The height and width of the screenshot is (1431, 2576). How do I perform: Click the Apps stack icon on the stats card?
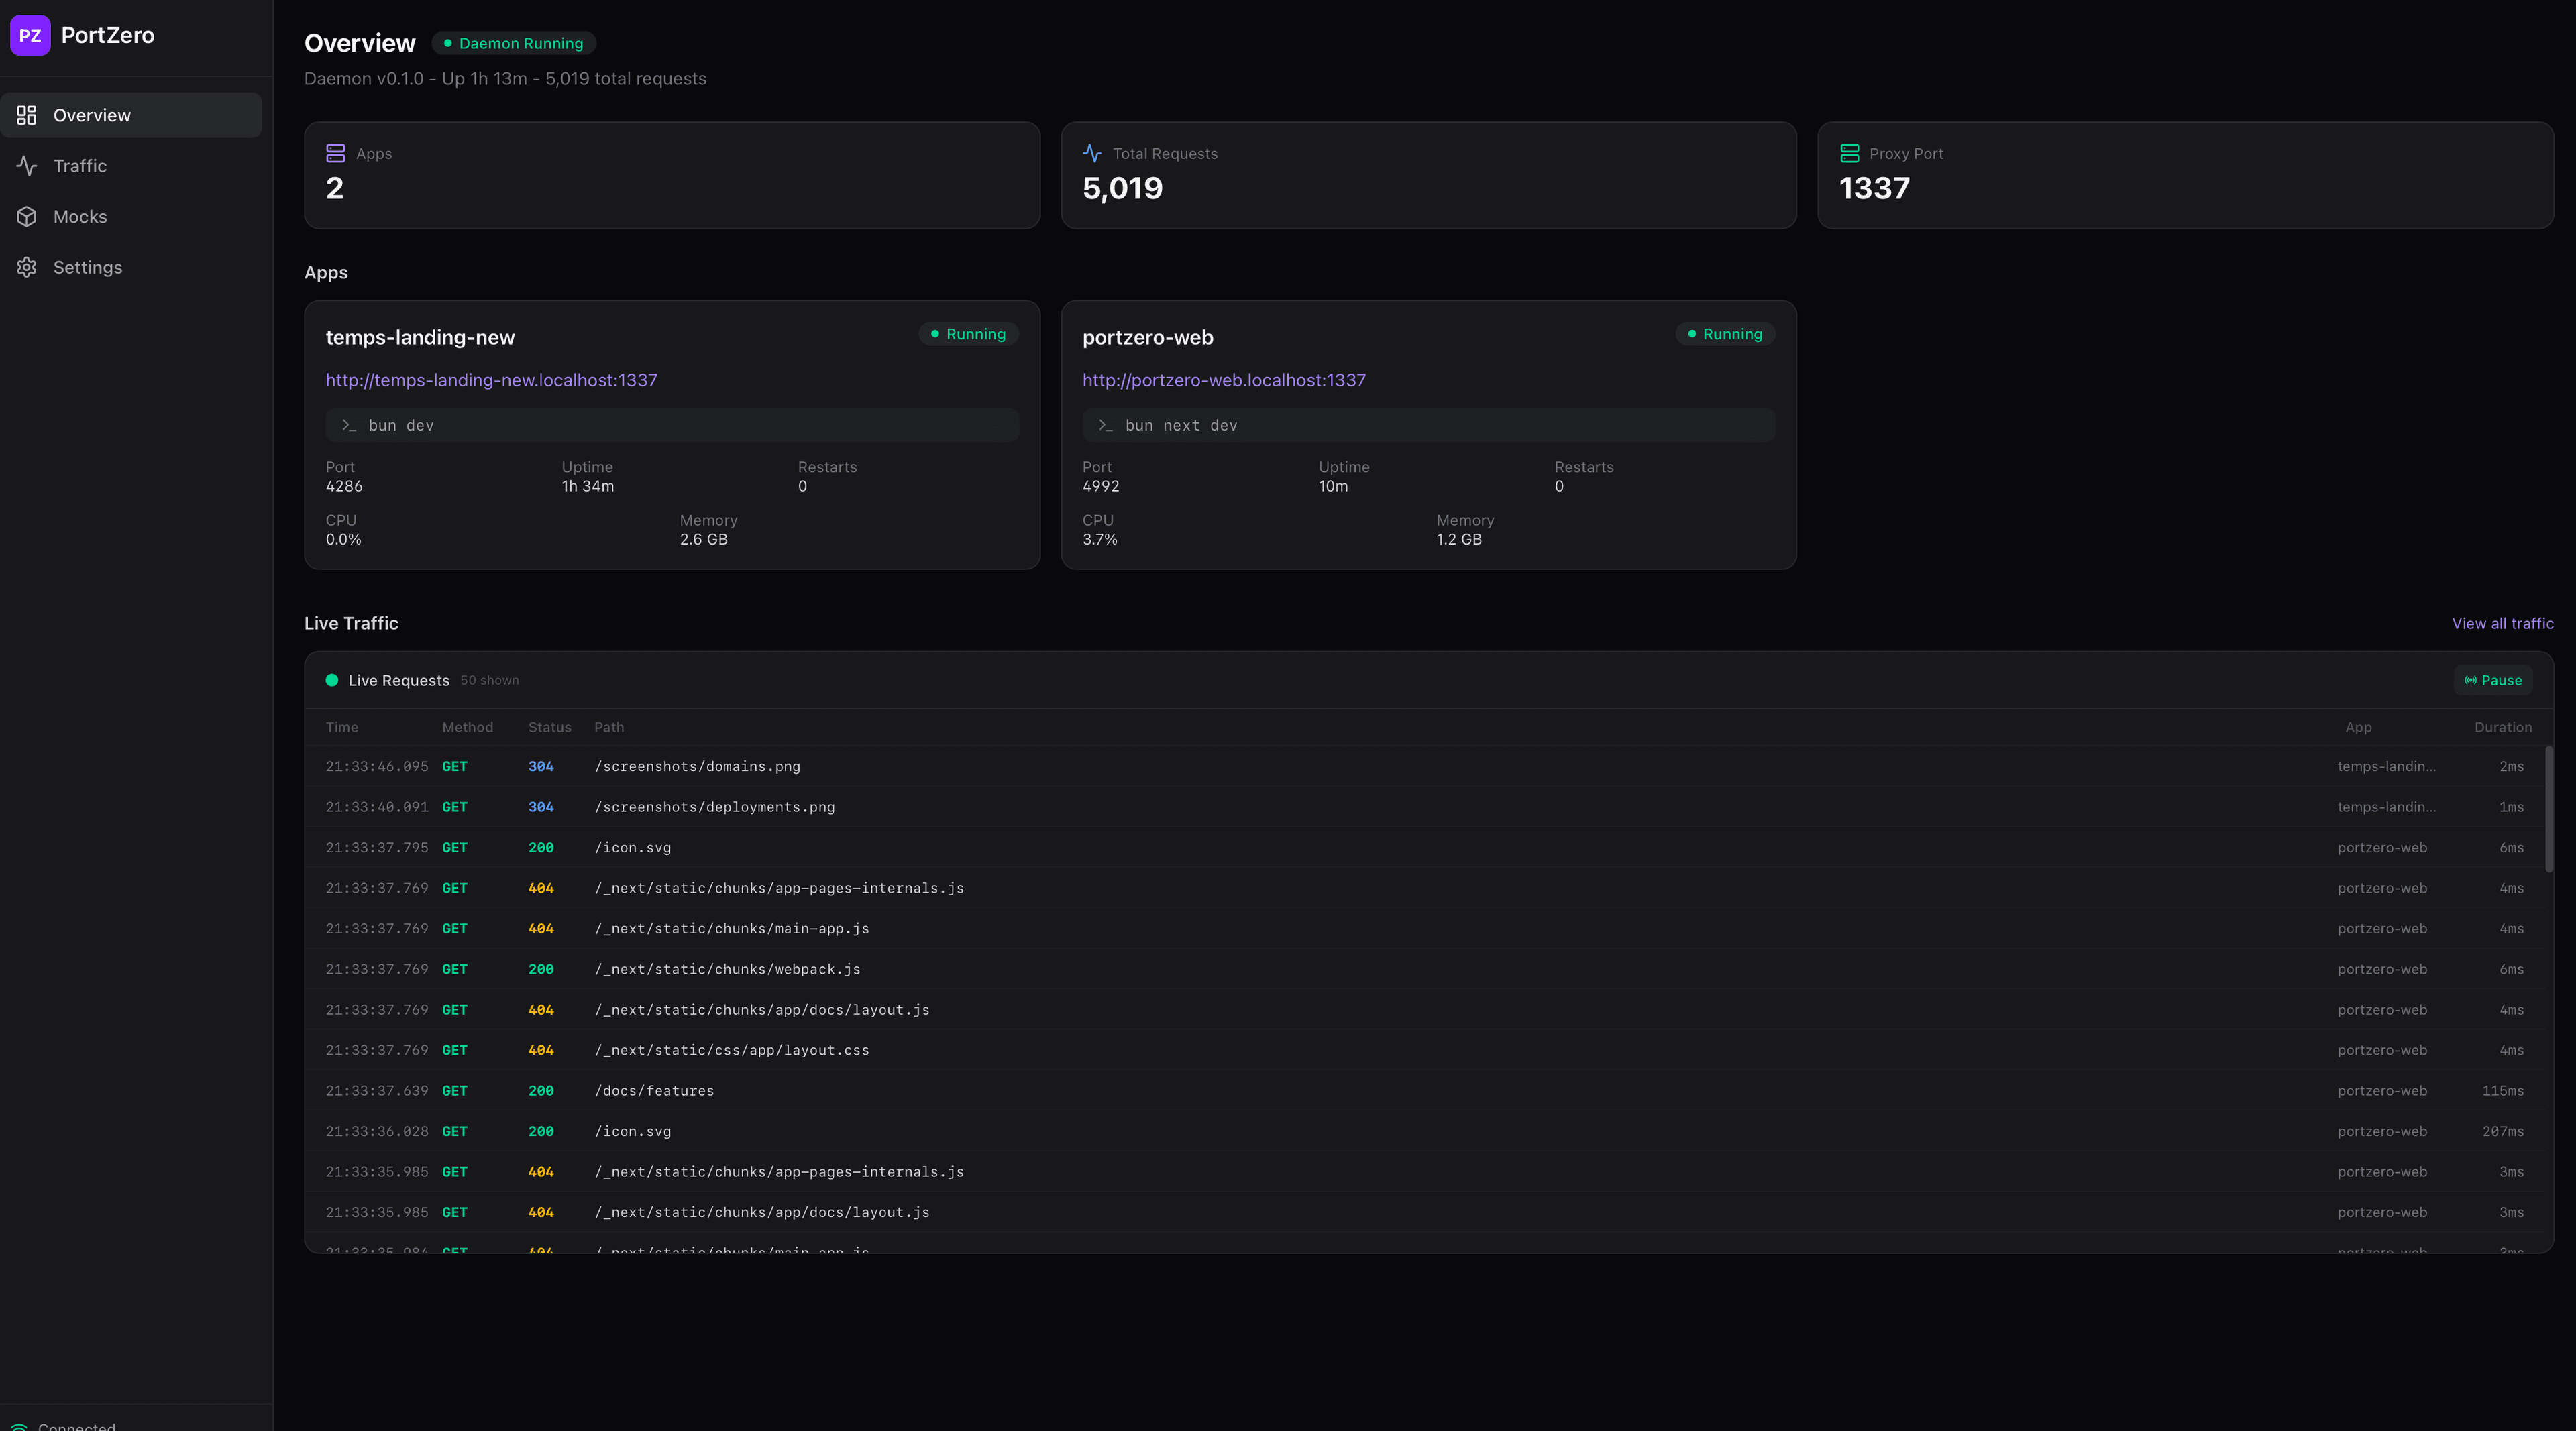(x=335, y=153)
